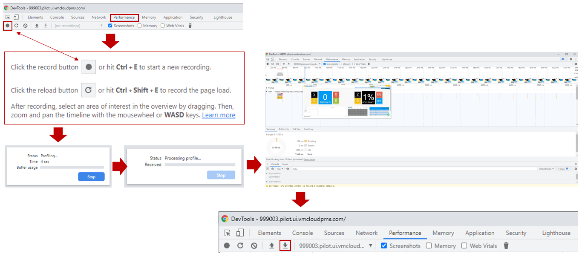
Task: Open the Default levels dropdown in Console
Action: pos(546,169)
